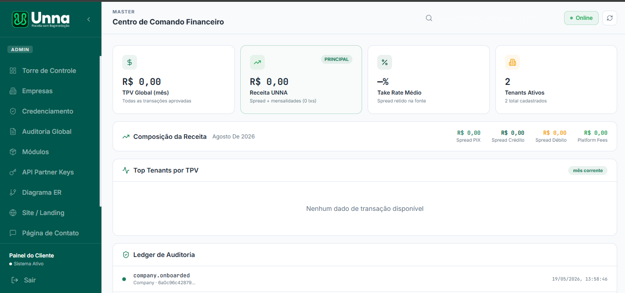The height and width of the screenshot is (293, 625).
Task: Click the Sair logout icon
Action: tap(15, 280)
